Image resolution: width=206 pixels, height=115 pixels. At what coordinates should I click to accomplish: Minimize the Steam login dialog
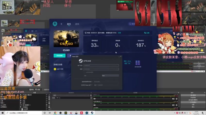(119, 56)
